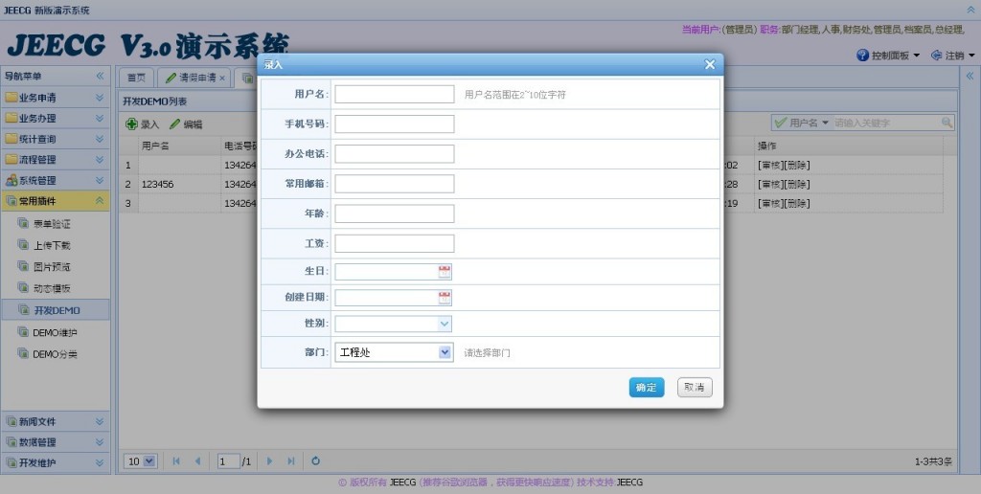981x494 pixels.
Task: Open 上传下载 in the navigation tree
Action: (x=52, y=245)
